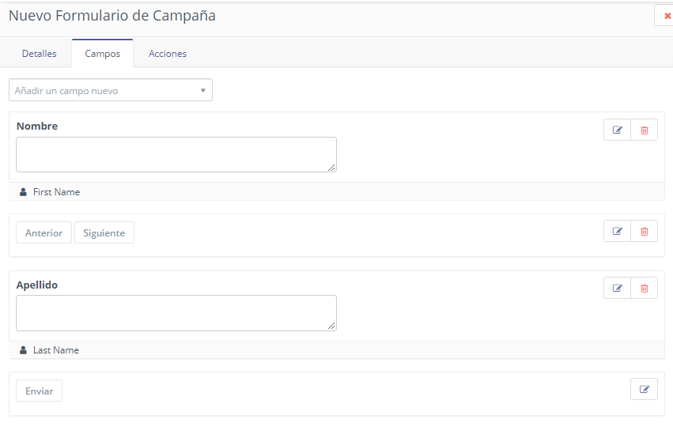
Task: Edit the Anterior/Siguiente page break field
Action: [617, 231]
